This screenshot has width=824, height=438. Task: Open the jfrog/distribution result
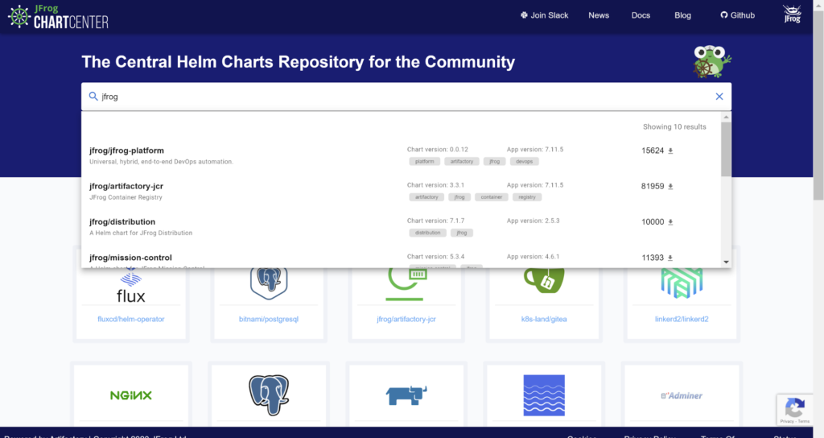(x=122, y=221)
